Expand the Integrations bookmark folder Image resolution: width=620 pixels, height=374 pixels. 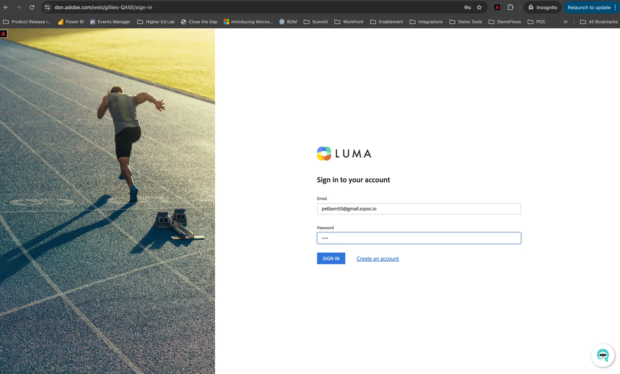[426, 22]
